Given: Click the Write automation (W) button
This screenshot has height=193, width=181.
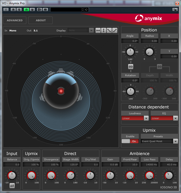Looking at the screenshot, I should click(32, 10).
